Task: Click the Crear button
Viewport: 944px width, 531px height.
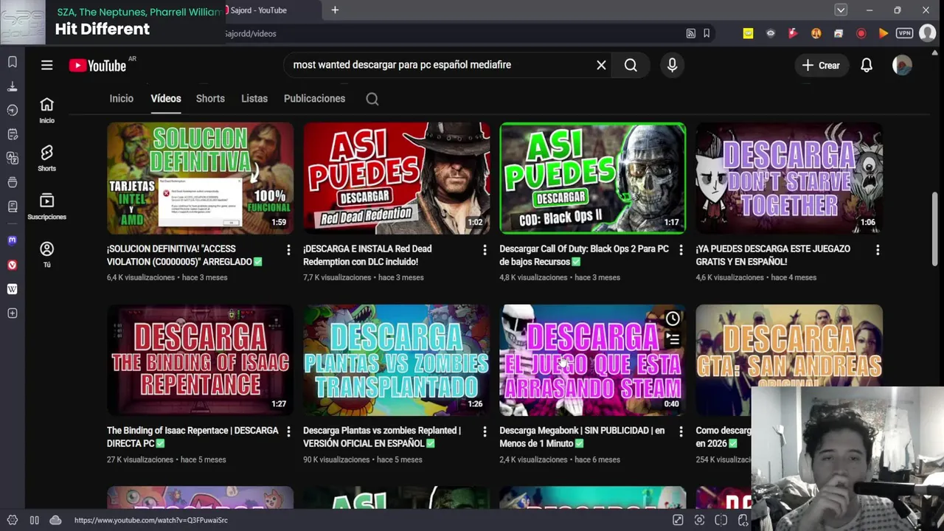Action: [821, 65]
